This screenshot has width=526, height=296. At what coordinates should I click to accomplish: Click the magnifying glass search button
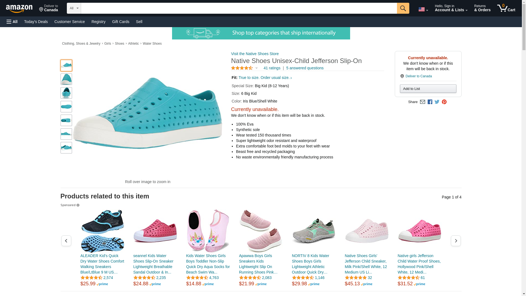pos(403,8)
